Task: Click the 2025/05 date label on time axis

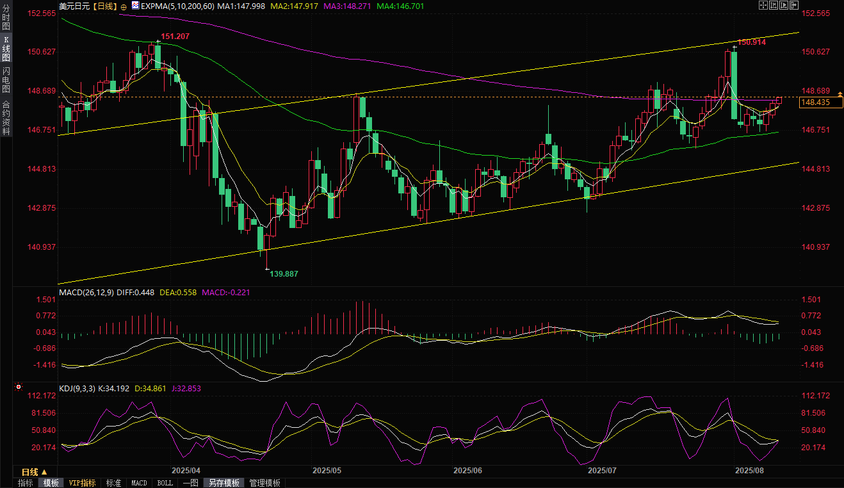Action: [x=327, y=471]
